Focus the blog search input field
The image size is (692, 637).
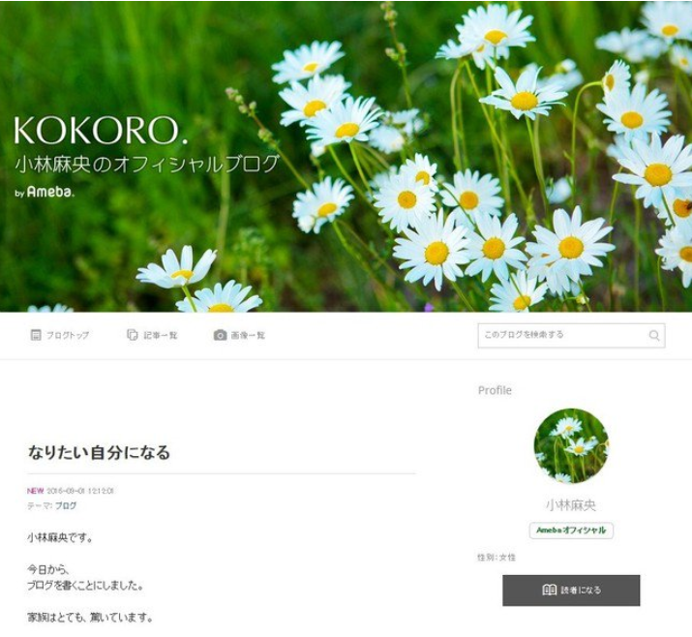pyautogui.click(x=571, y=336)
